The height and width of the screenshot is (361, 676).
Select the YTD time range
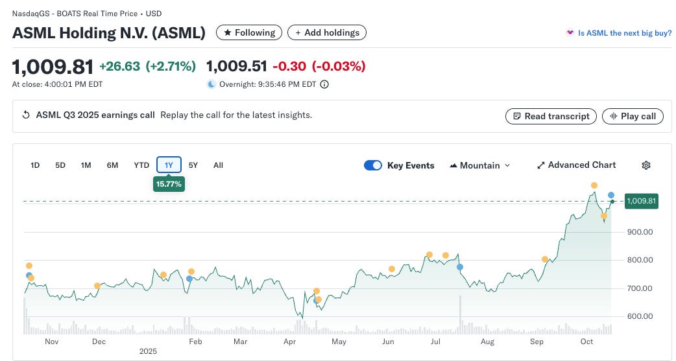[x=141, y=165]
